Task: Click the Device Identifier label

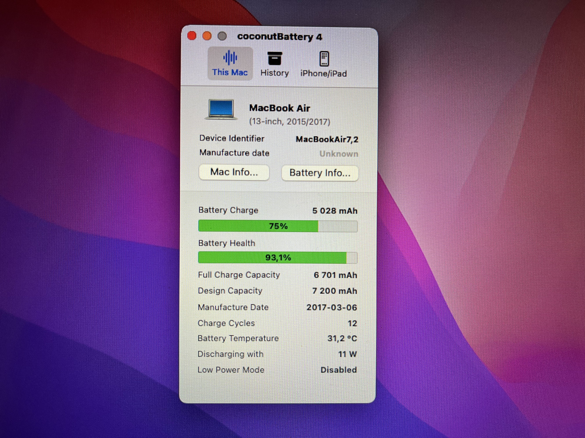Action: pyautogui.click(x=232, y=138)
